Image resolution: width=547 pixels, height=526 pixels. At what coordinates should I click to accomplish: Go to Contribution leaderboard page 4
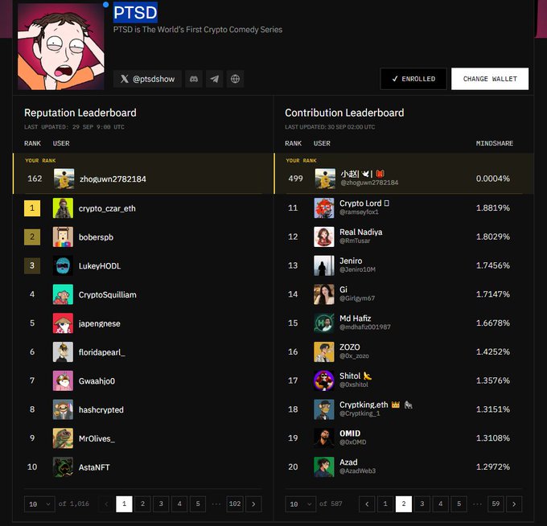pos(441,504)
